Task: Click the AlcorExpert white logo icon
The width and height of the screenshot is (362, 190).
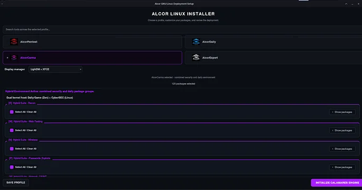Action: click(x=196, y=58)
